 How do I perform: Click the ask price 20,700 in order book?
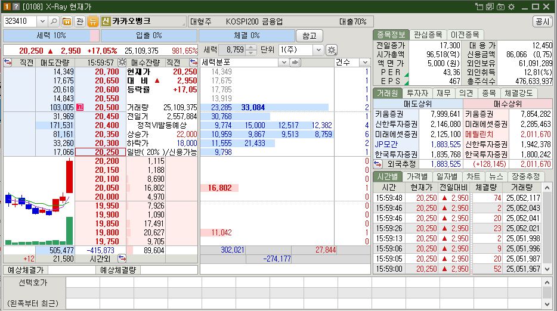107,71
